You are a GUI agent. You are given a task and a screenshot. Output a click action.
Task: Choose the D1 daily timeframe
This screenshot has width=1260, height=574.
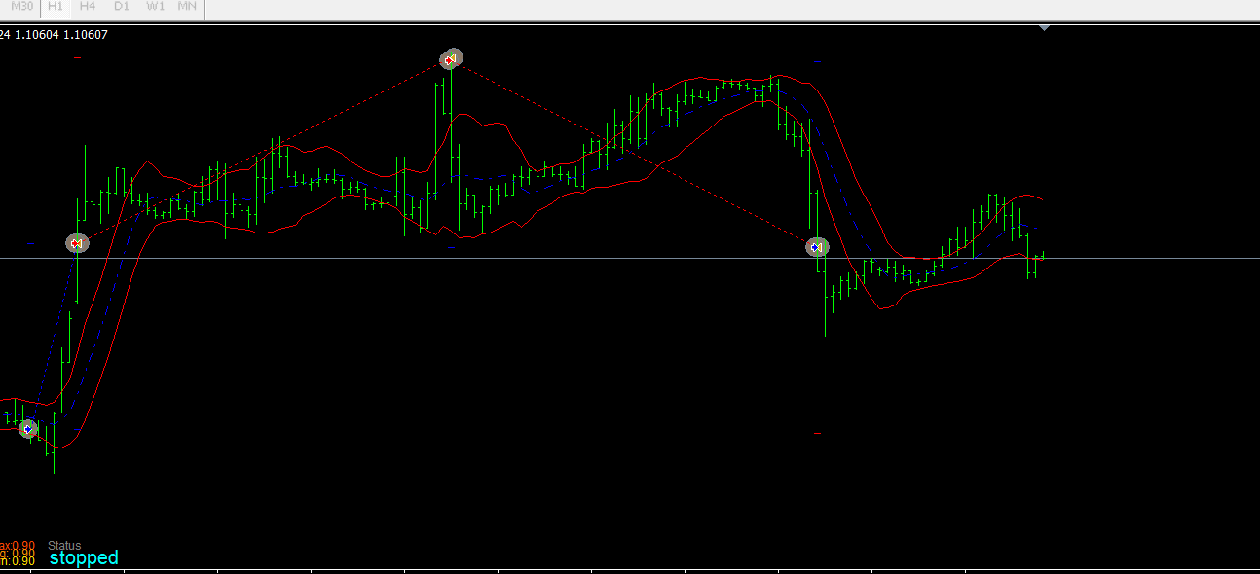point(121,7)
